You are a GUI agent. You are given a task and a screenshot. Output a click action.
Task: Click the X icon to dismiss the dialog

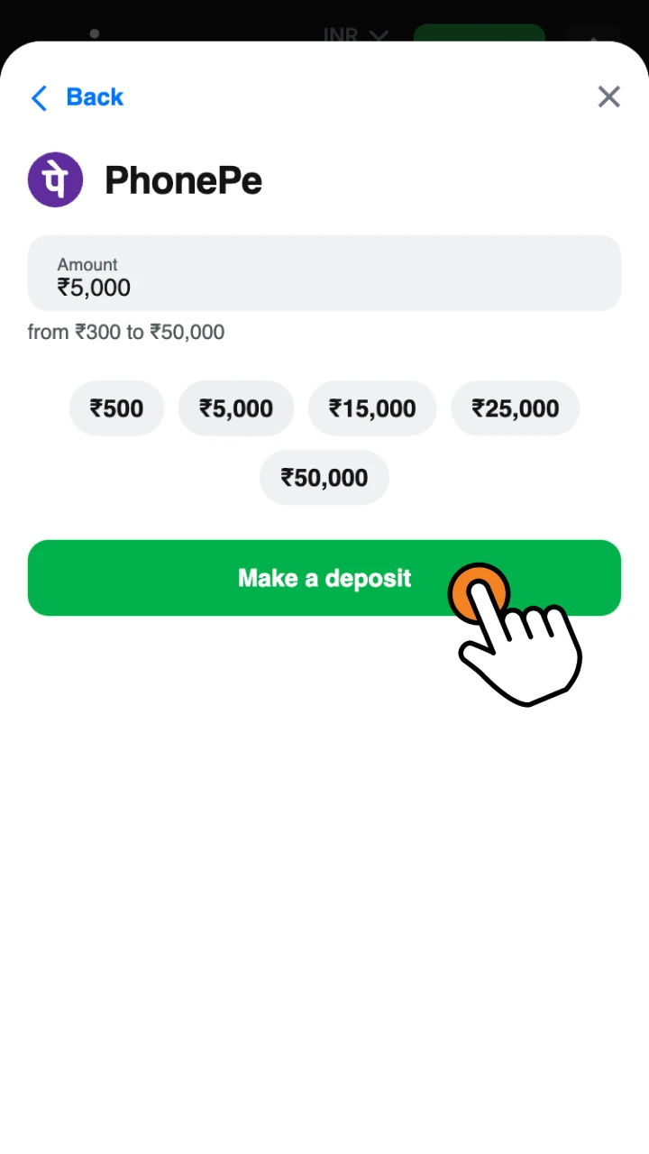tap(608, 96)
